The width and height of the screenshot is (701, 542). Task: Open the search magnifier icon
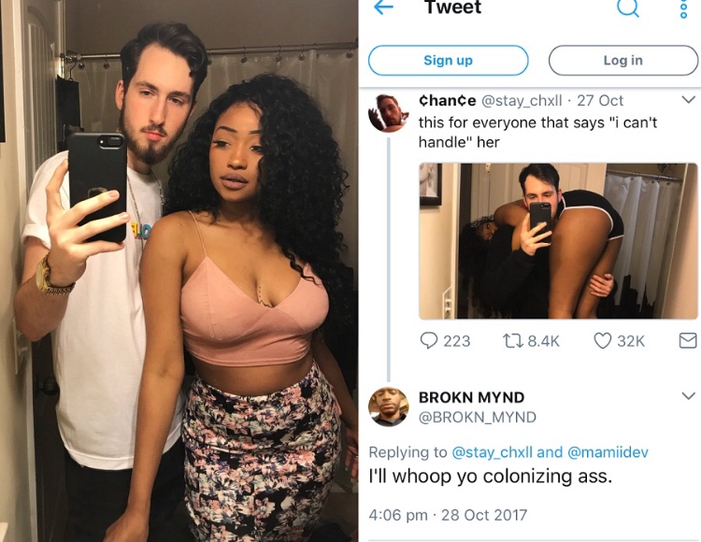(628, 7)
